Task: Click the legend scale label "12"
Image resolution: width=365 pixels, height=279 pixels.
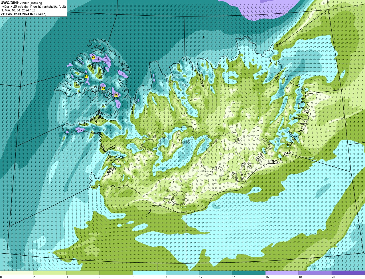Action: click(x=200, y=277)
